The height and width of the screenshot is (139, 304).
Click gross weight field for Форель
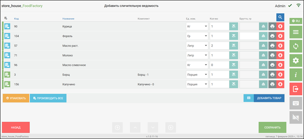pyautogui.click(x=249, y=36)
